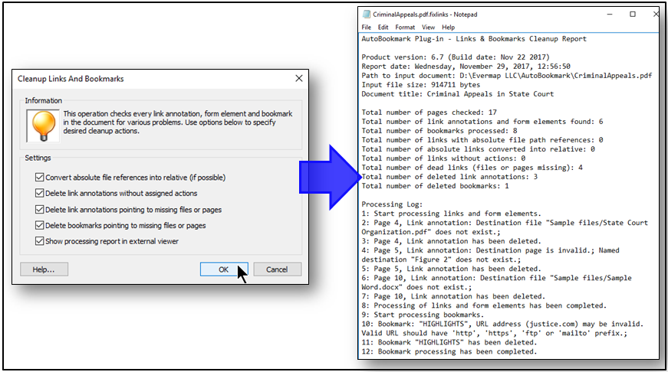
Task: Click the 'Report date' line in Notepad
Action: pos(466,67)
